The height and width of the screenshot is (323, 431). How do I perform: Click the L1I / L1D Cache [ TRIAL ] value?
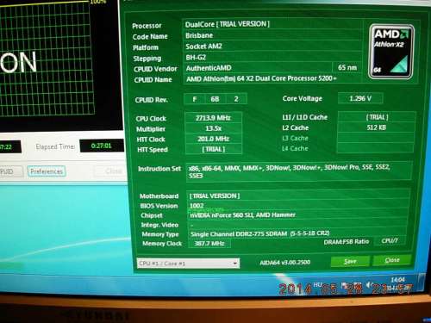(x=377, y=117)
